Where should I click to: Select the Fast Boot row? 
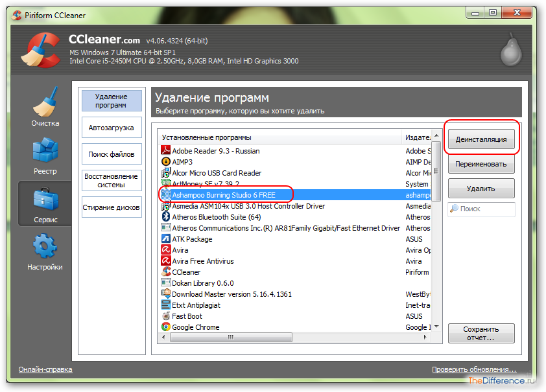(295, 316)
